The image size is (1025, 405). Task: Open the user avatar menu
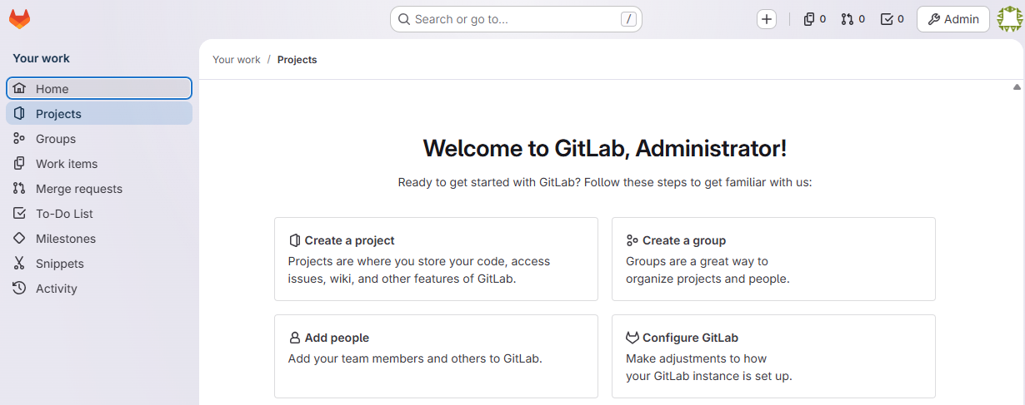(1010, 19)
